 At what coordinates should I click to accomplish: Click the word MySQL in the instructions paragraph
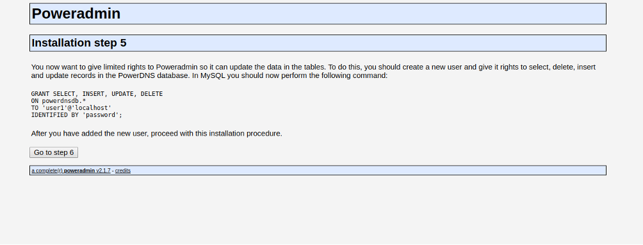tap(213, 75)
